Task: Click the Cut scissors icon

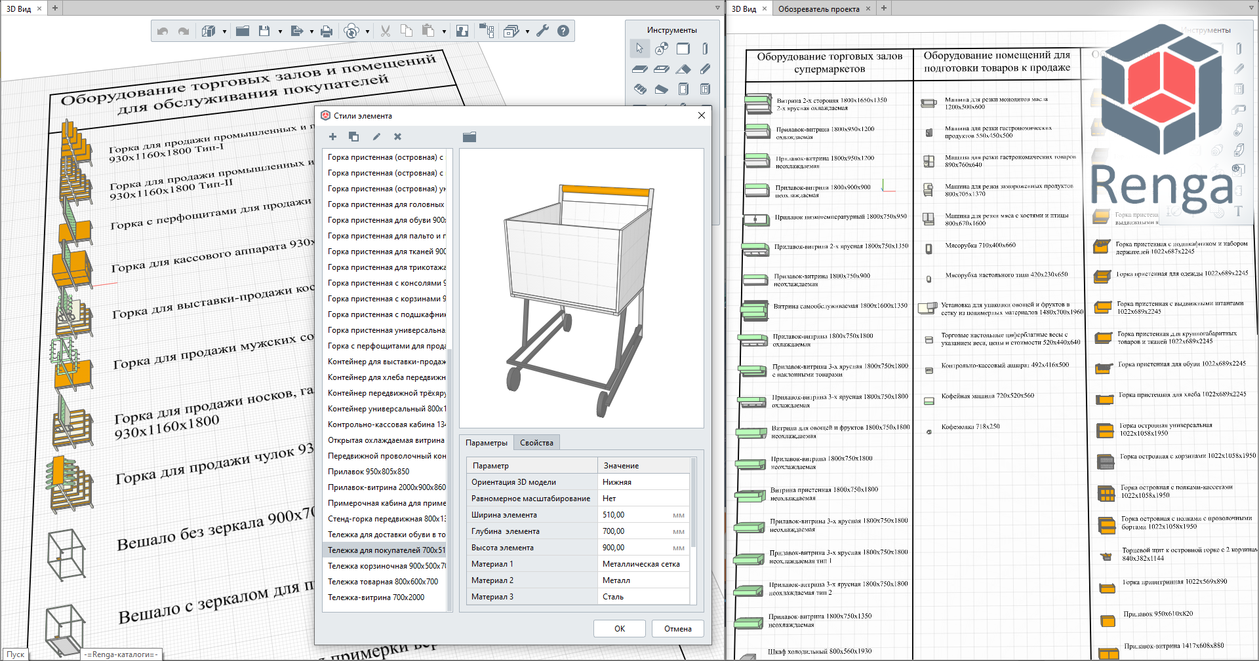Action: [x=386, y=31]
